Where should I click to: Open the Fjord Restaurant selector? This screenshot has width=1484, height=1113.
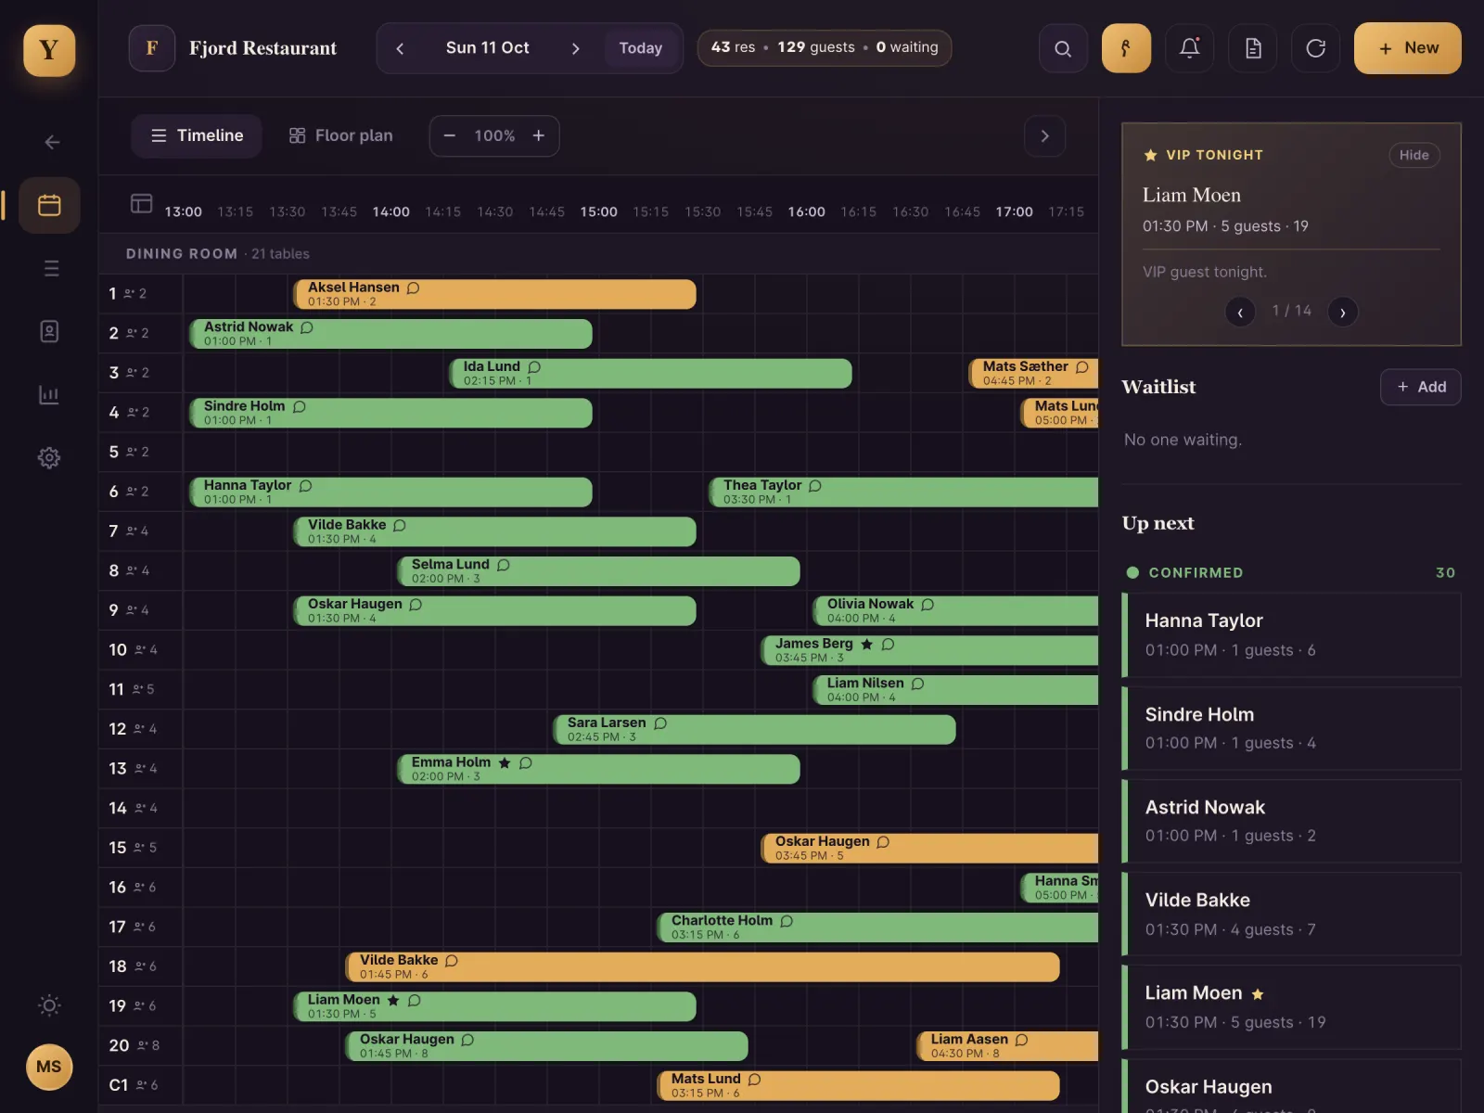tap(234, 48)
